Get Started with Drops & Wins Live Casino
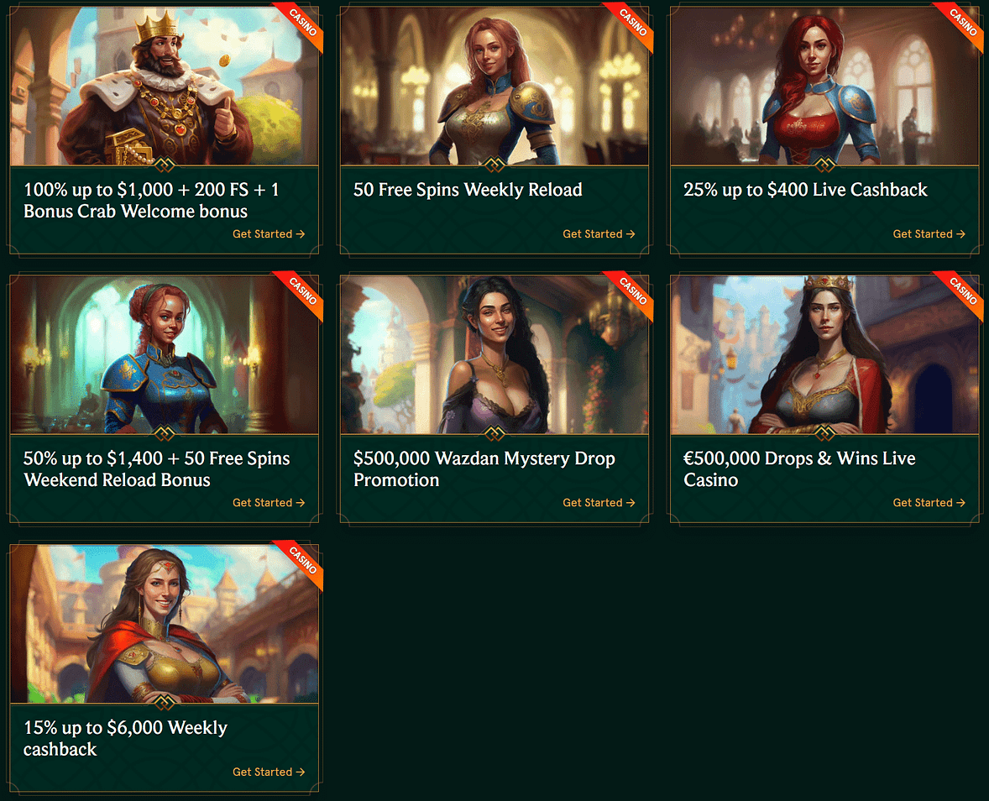989x801 pixels. (929, 503)
